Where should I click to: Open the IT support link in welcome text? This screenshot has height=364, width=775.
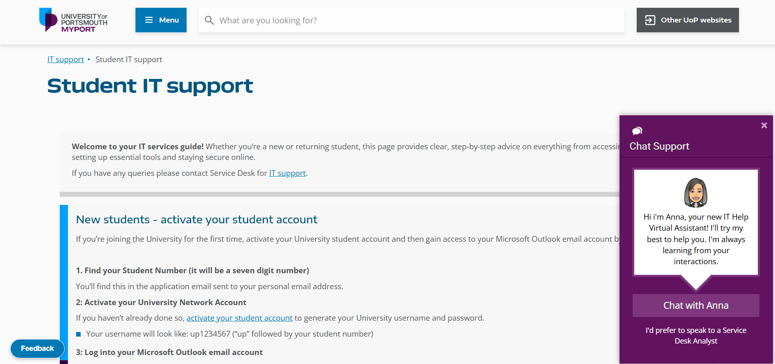pos(287,173)
